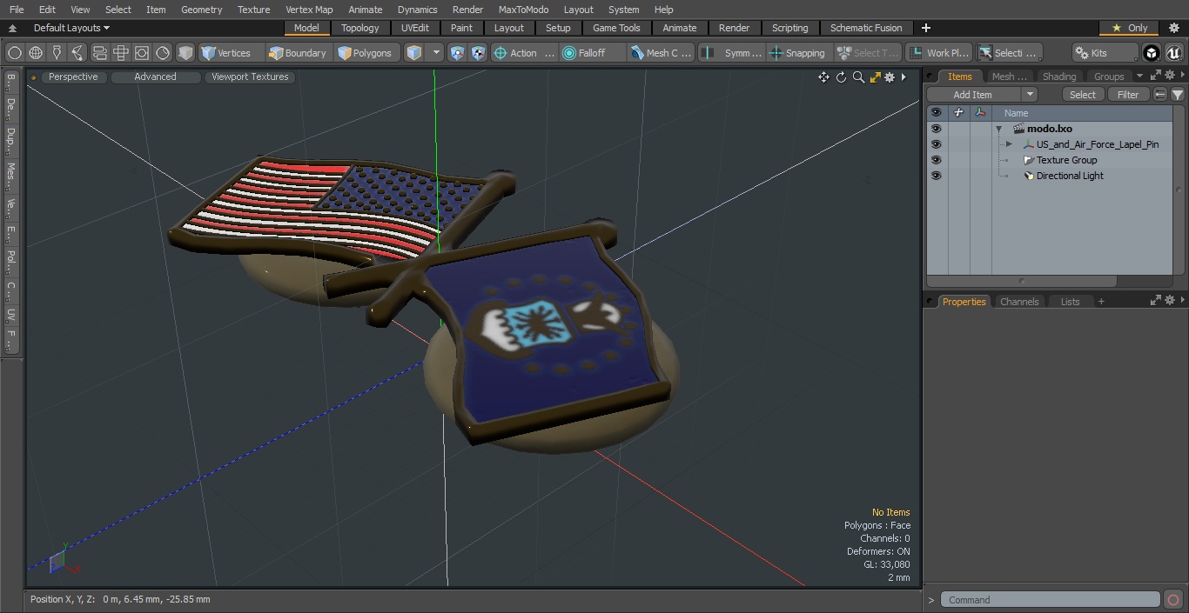Open the Advanced viewport shading menu
This screenshot has height=613, width=1189.
coord(155,77)
